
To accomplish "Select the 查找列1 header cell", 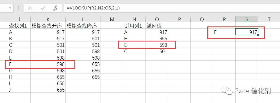I will coord(19,26).
